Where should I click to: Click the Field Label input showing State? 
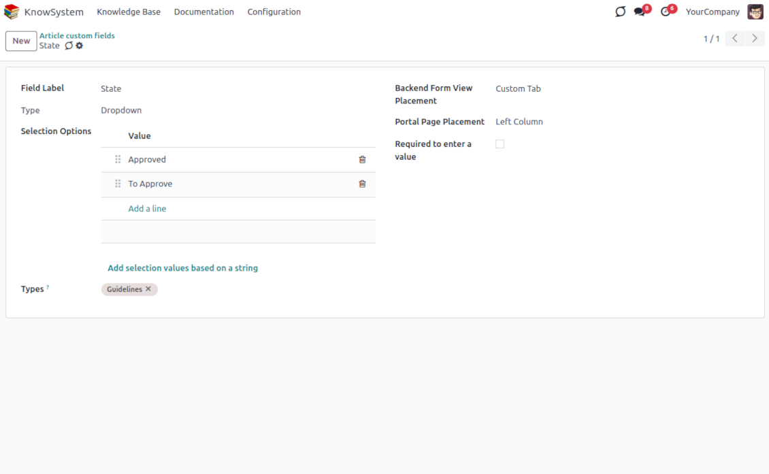click(238, 88)
